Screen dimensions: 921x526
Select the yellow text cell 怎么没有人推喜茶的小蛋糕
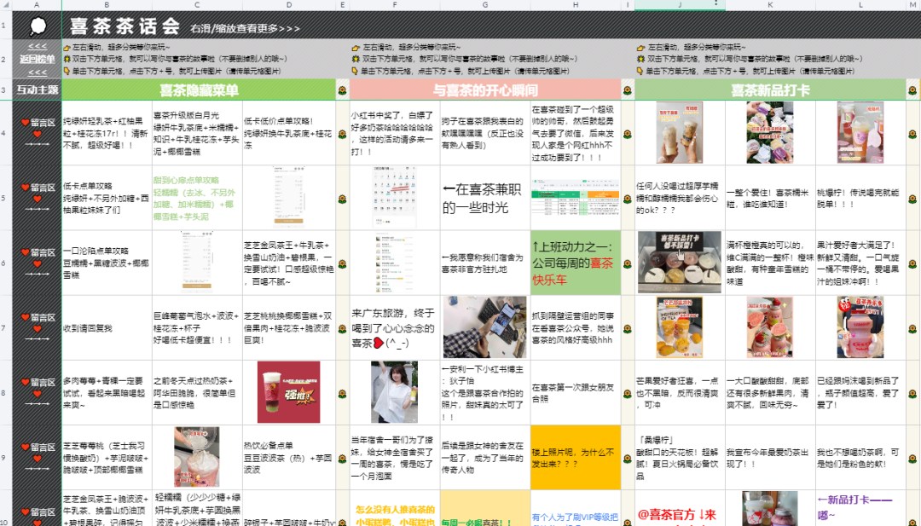click(x=395, y=508)
